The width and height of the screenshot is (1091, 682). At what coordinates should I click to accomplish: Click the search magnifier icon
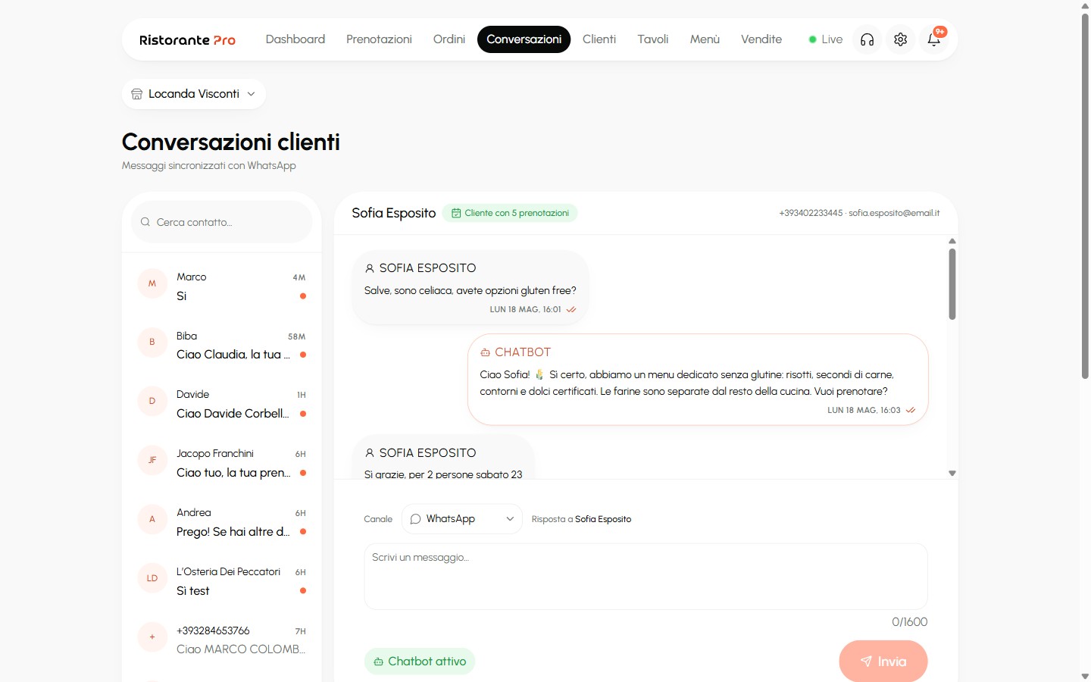click(145, 222)
